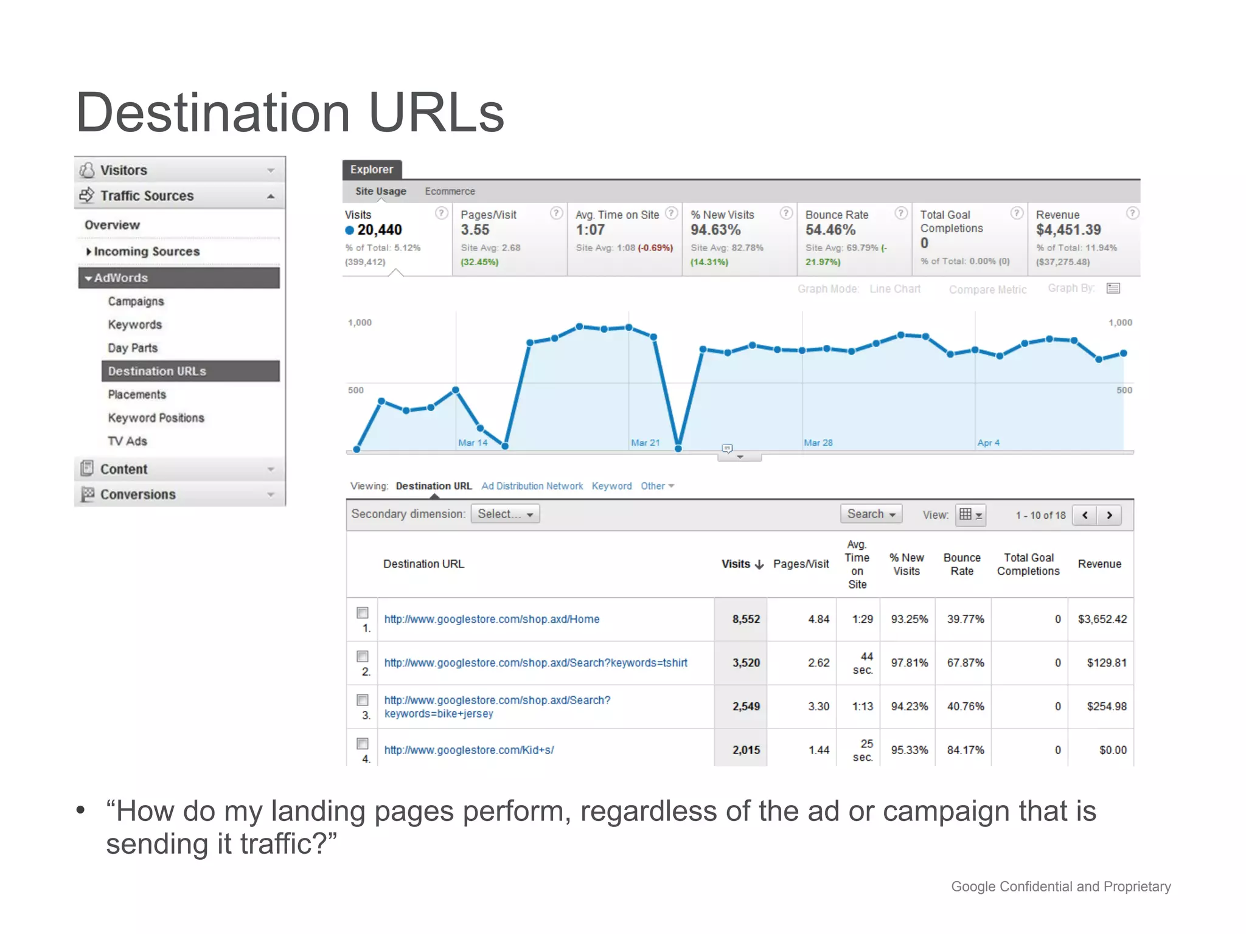
Task: Check the box for row 2 tshirt search URL
Action: tap(363, 656)
